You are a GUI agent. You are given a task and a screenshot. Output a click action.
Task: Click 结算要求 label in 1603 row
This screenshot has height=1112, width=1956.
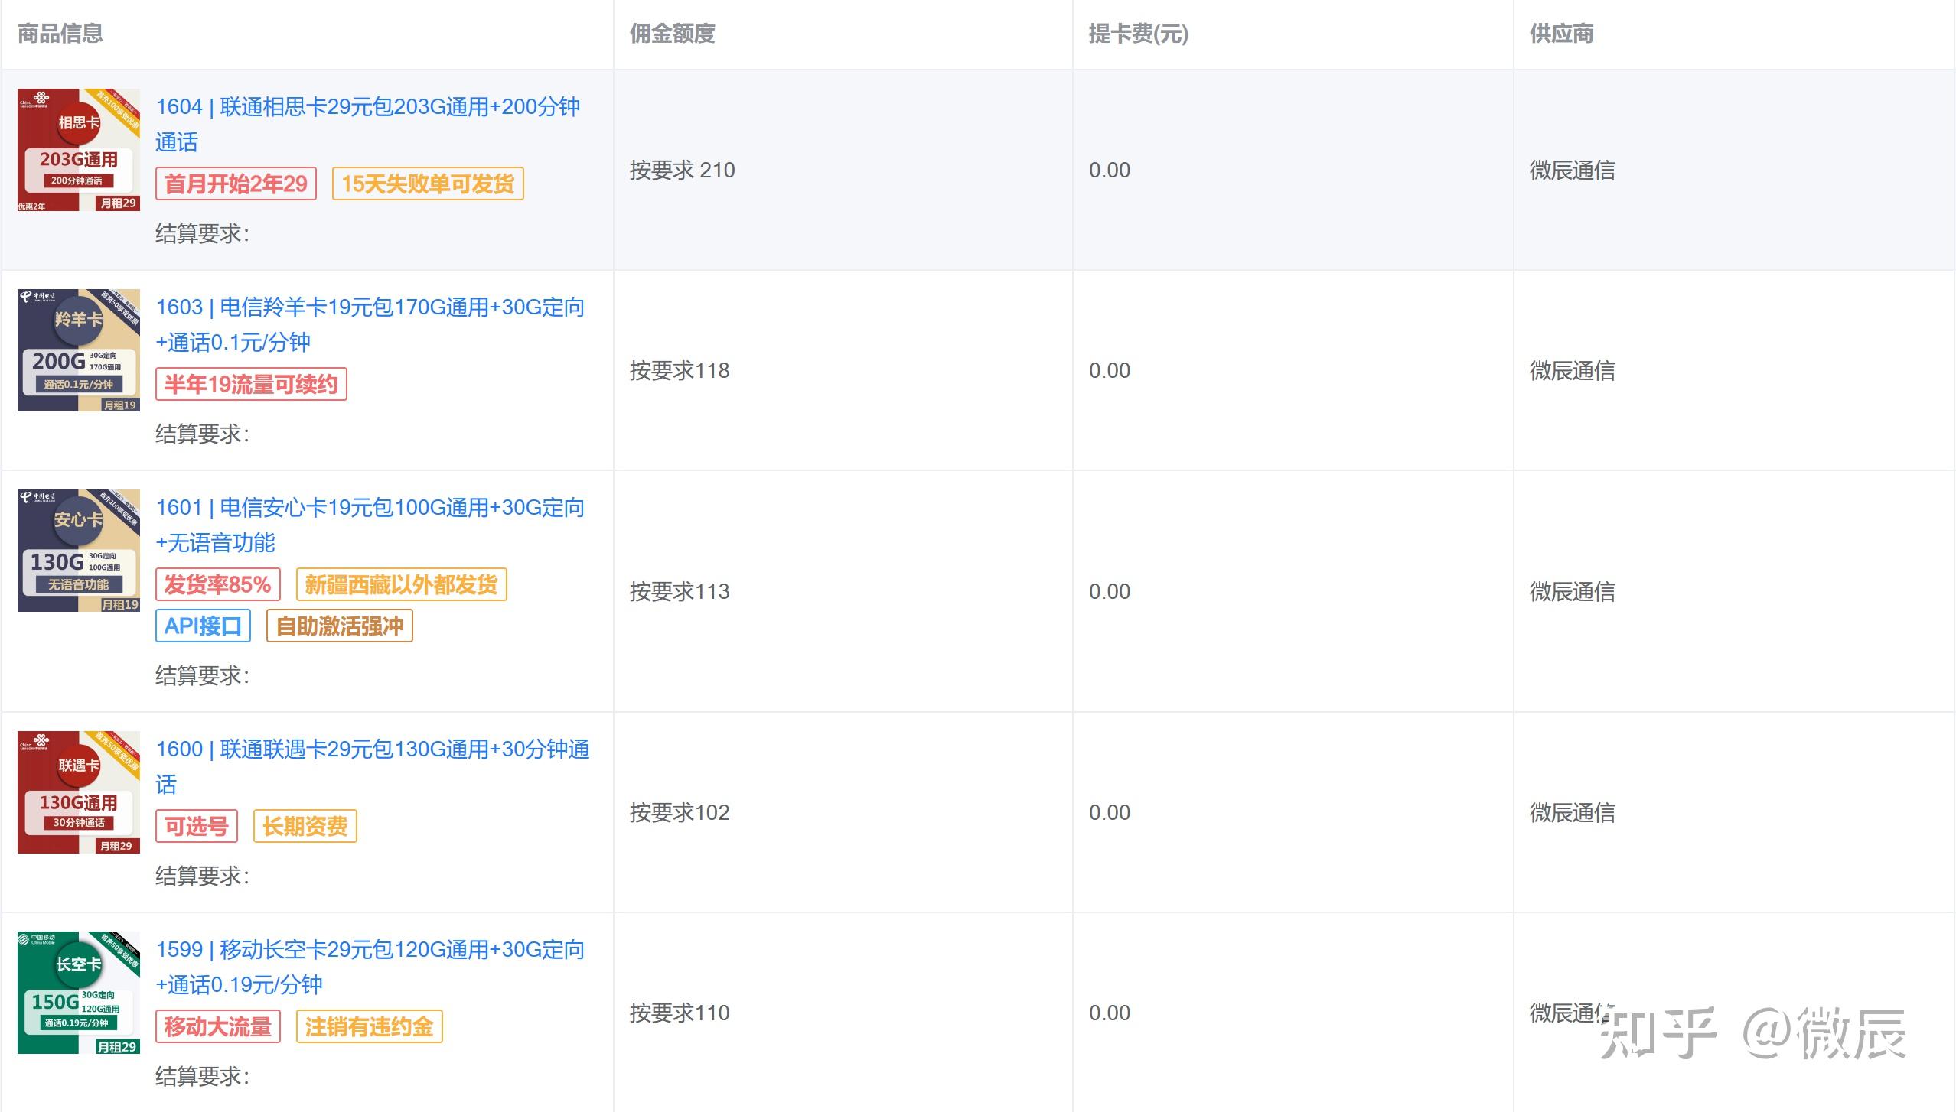203,434
